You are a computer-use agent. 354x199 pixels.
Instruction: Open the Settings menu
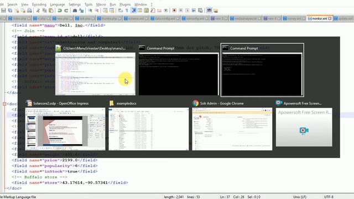point(75,4)
